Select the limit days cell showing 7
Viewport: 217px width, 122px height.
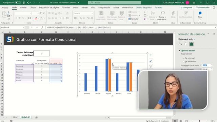pos(42,54)
